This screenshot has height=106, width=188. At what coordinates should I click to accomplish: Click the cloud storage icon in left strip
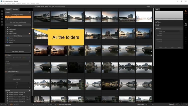click(x=2, y=22)
